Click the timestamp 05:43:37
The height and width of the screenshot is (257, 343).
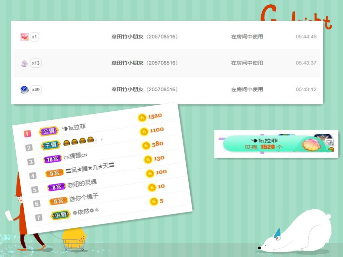point(306,63)
